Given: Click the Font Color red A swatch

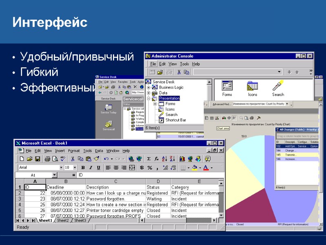Looking at the screenshot, I should point(206,167).
